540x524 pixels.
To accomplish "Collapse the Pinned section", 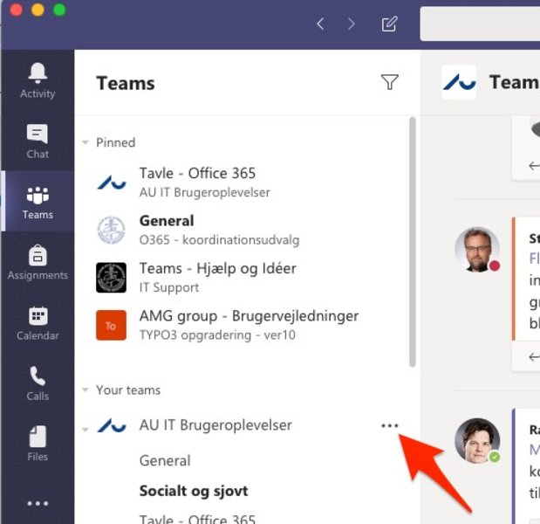I will [x=85, y=142].
